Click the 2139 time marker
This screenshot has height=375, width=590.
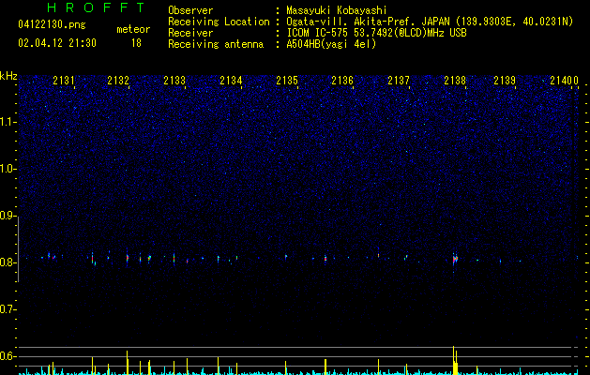tap(505, 81)
